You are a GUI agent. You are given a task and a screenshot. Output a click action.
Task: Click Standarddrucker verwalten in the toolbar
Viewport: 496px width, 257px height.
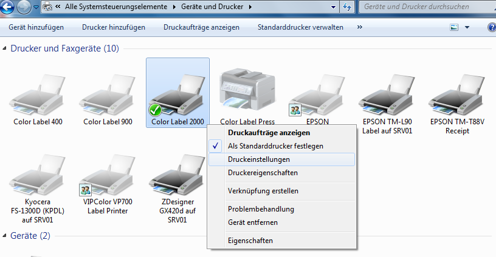300,27
